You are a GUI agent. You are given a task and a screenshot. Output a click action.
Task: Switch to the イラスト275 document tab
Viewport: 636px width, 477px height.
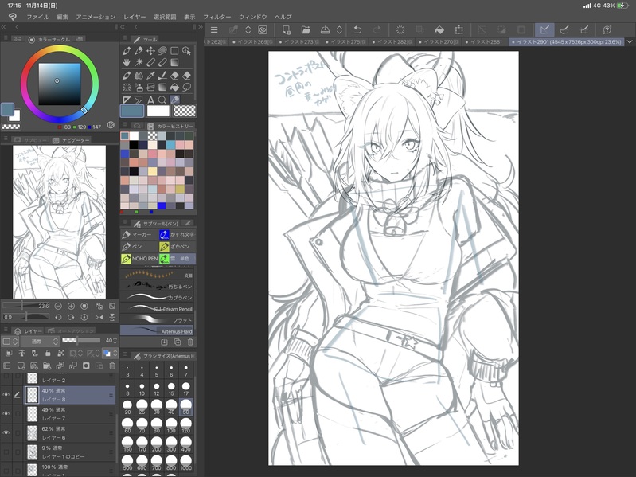pos(345,41)
